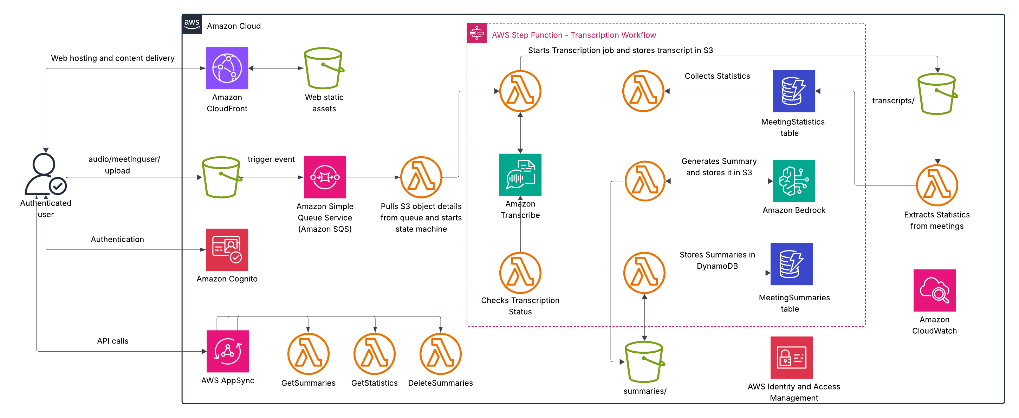Select the S3 bucket feeding SQS
The image size is (1019, 418).
(221, 177)
